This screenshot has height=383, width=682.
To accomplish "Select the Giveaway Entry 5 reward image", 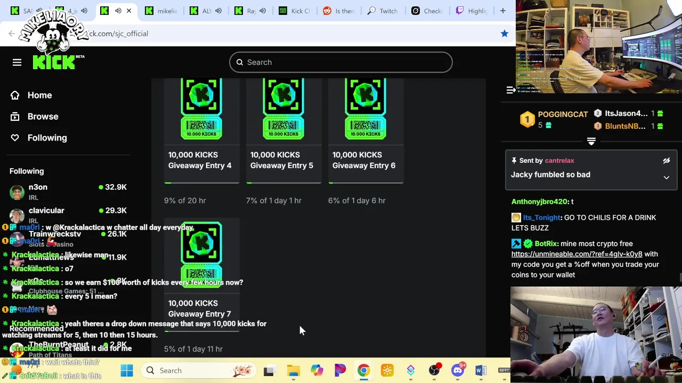I will (283, 109).
